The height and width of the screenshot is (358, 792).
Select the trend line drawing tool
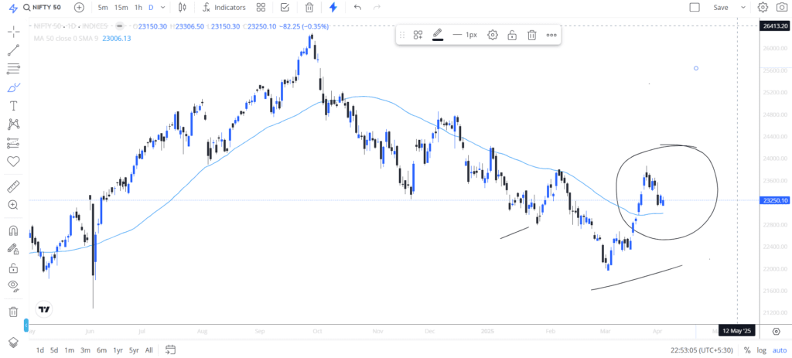(x=14, y=50)
